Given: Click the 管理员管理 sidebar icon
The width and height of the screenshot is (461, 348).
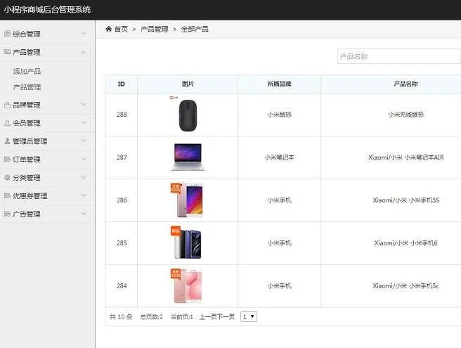Looking at the screenshot, I should [7, 141].
